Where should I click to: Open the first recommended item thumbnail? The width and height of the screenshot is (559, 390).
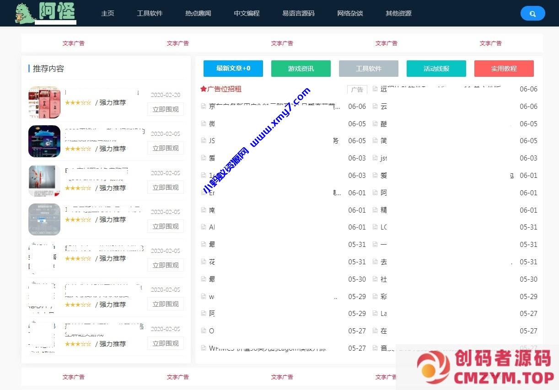(44, 102)
